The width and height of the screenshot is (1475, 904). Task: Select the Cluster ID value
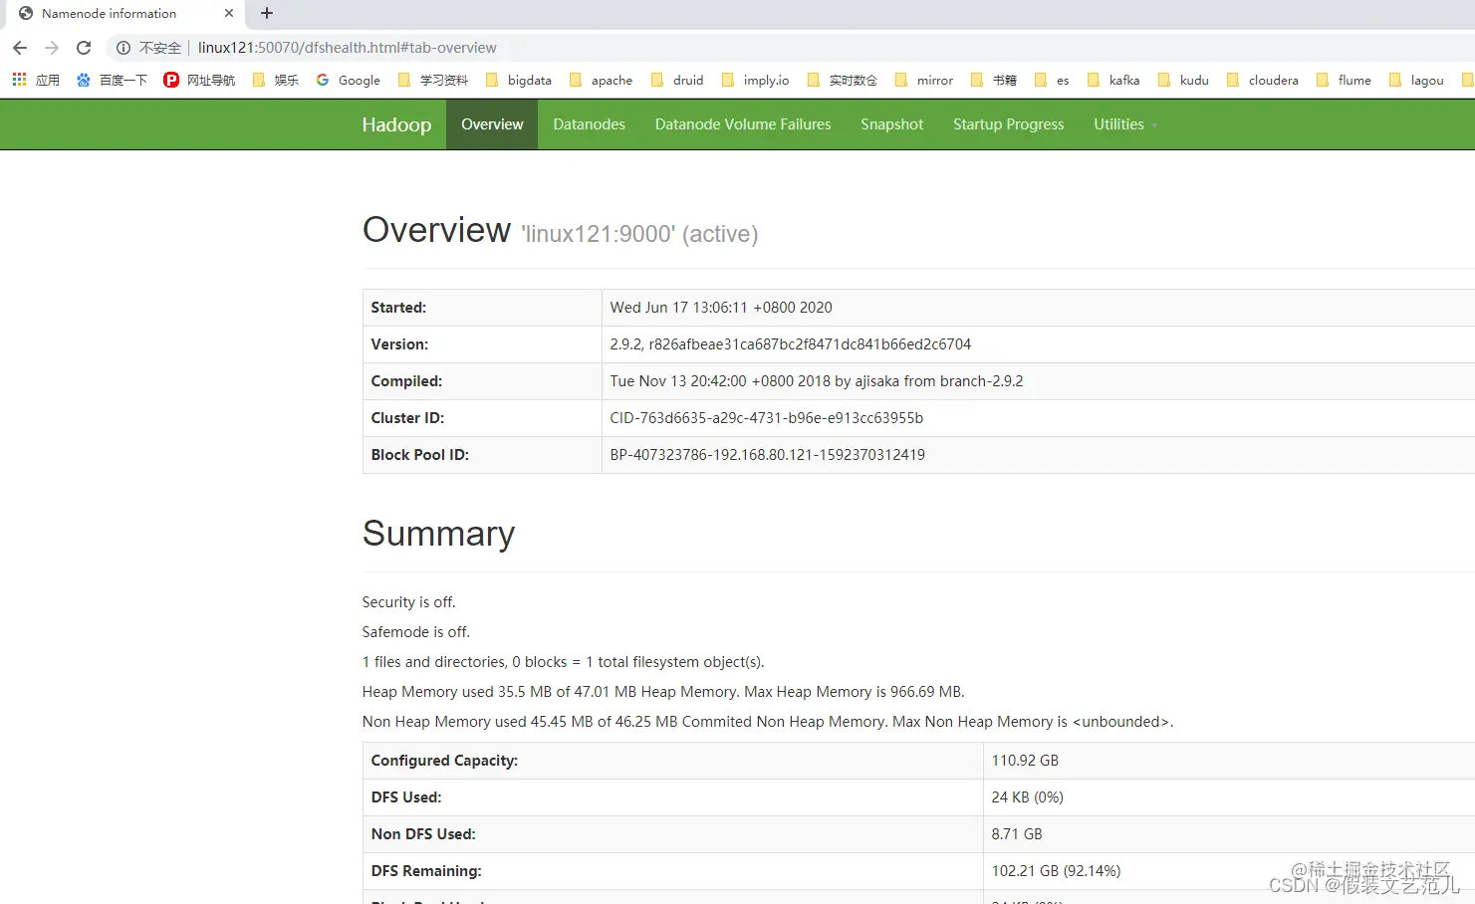coord(767,418)
